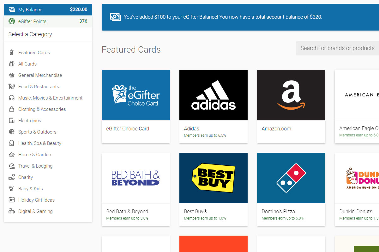Click the Music, Movies & Entertainment headphones icon
This screenshot has height=252, width=379.
pyautogui.click(x=12, y=98)
